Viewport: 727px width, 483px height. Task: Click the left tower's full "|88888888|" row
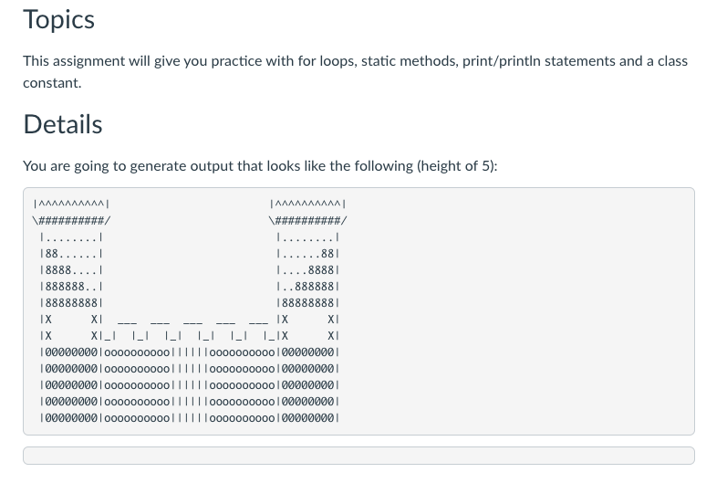(x=71, y=303)
